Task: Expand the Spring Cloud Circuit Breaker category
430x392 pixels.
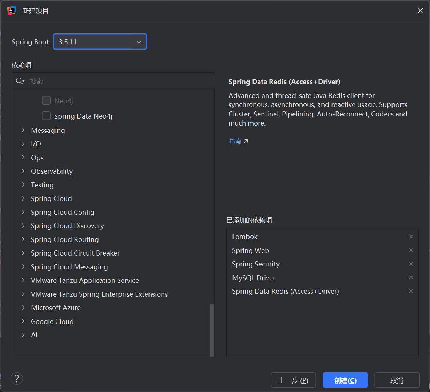Action: pos(23,253)
